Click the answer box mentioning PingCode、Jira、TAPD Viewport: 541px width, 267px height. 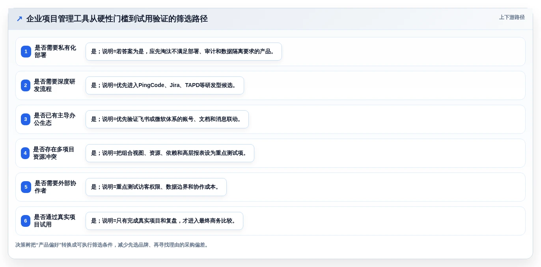pos(165,85)
